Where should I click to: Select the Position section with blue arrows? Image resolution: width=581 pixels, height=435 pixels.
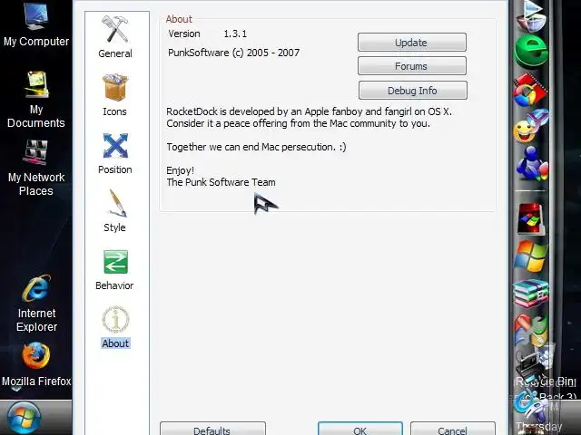[x=115, y=153]
